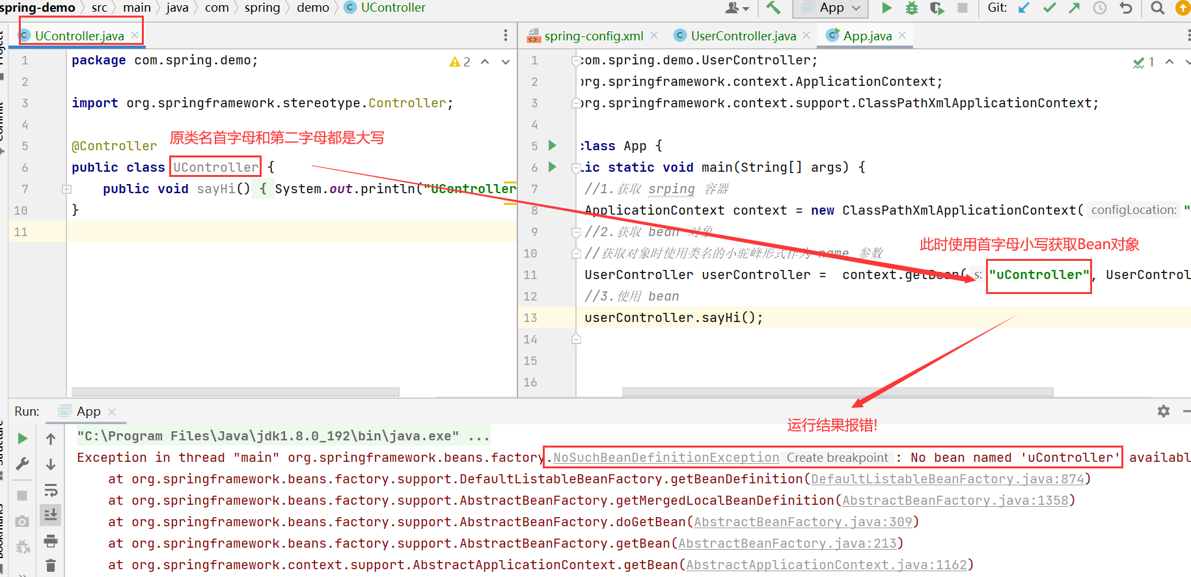Open DefaultListableBeanFactory.java:874 link
This screenshot has width=1191, height=577.
(x=947, y=479)
